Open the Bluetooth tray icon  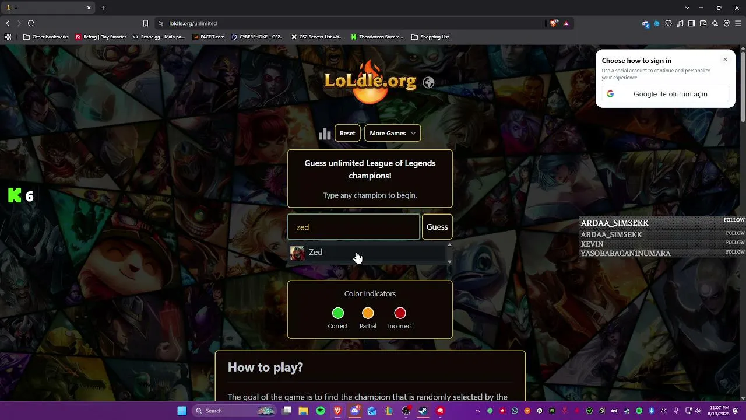click(652, 411)
